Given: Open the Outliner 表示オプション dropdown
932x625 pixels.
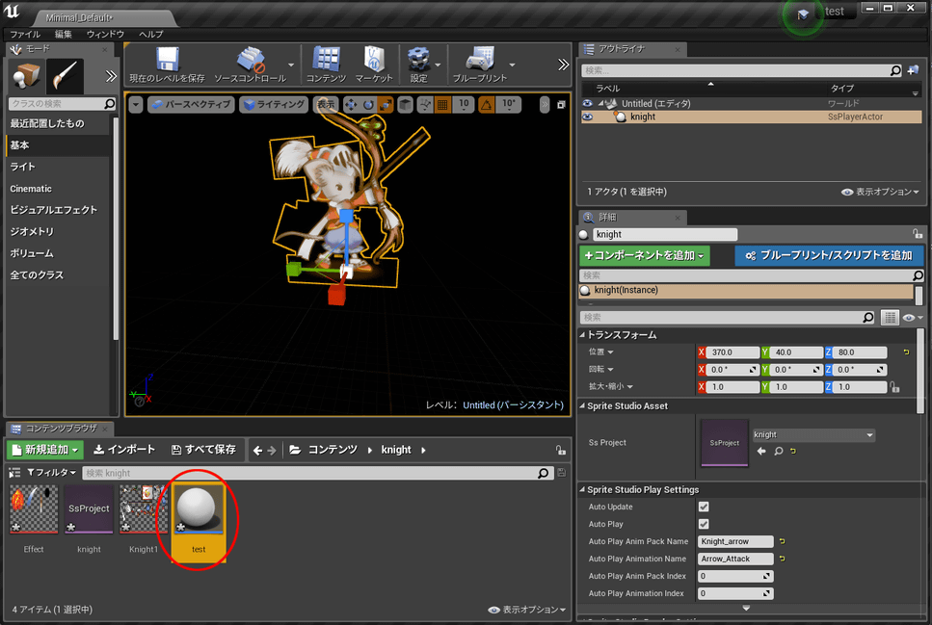Looking at the screenshot, I should tap(880, 192).
